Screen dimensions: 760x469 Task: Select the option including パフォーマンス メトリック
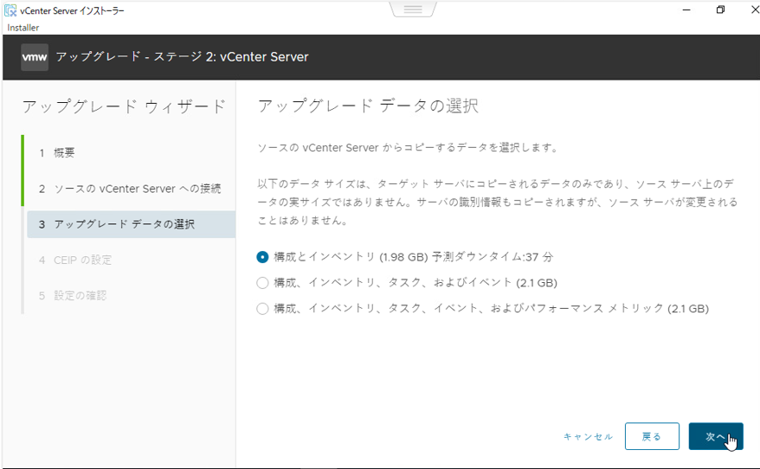coord(263,309)
